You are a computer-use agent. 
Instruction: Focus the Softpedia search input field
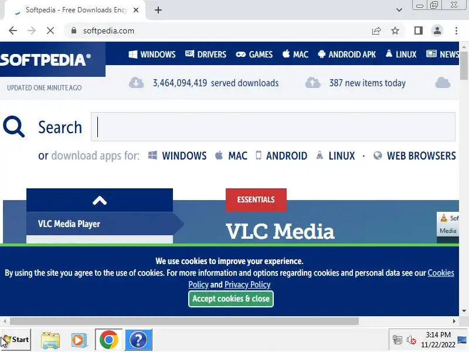pyautogui.click(x=273, y=127)
